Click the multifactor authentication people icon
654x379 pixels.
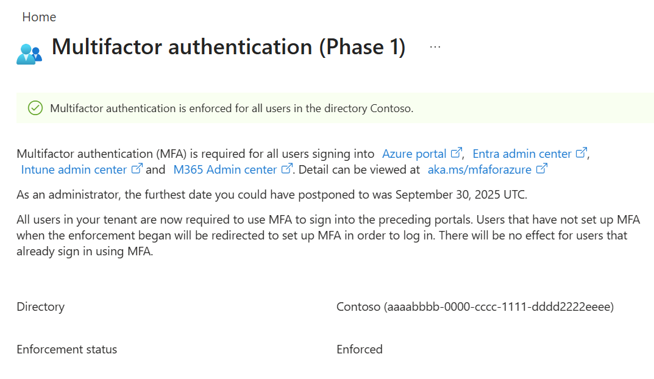(x=29, y=52)
